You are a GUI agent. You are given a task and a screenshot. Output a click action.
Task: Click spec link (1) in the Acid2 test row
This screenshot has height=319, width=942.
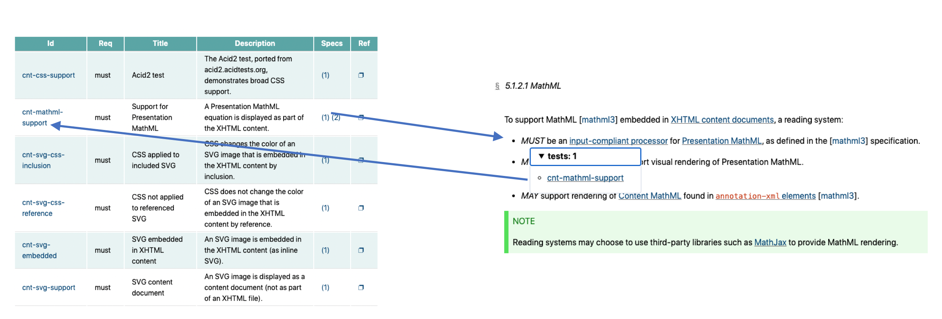[325, 75]
